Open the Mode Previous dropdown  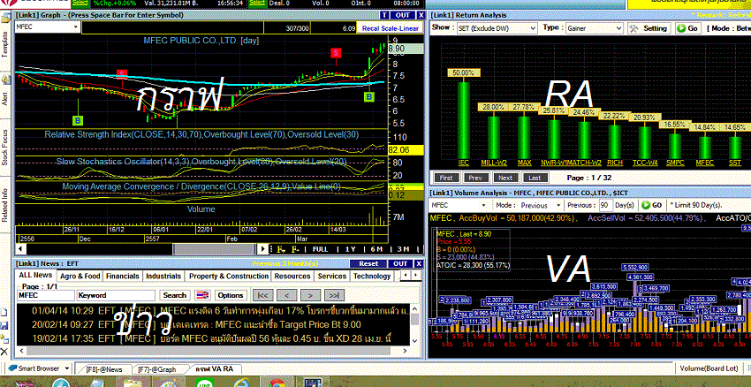click(x=558, y=205)
